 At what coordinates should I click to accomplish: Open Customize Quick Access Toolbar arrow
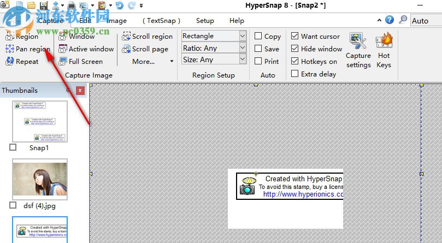[x=141, y=5]
